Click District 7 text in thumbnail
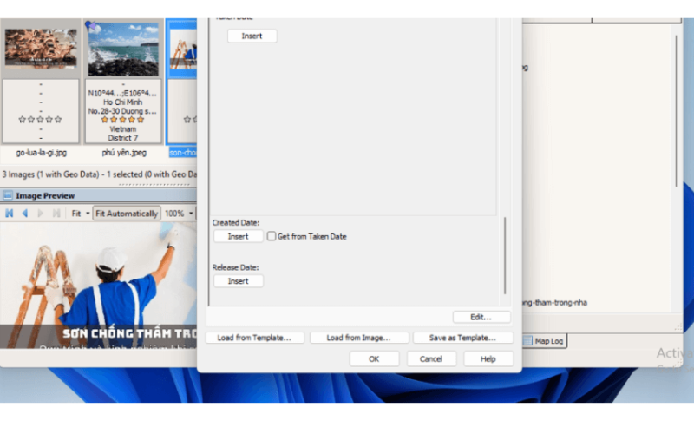Image resolution: width=694 pixels, height=434 pixels. pyautogui.click(x=122, y=138)
